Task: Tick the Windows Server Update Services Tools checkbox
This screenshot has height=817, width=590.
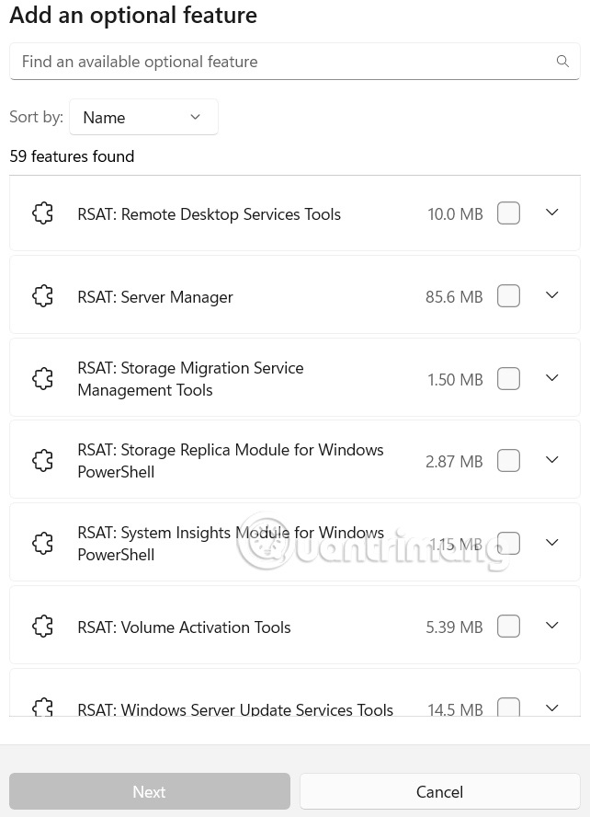Action: point(508,708)
